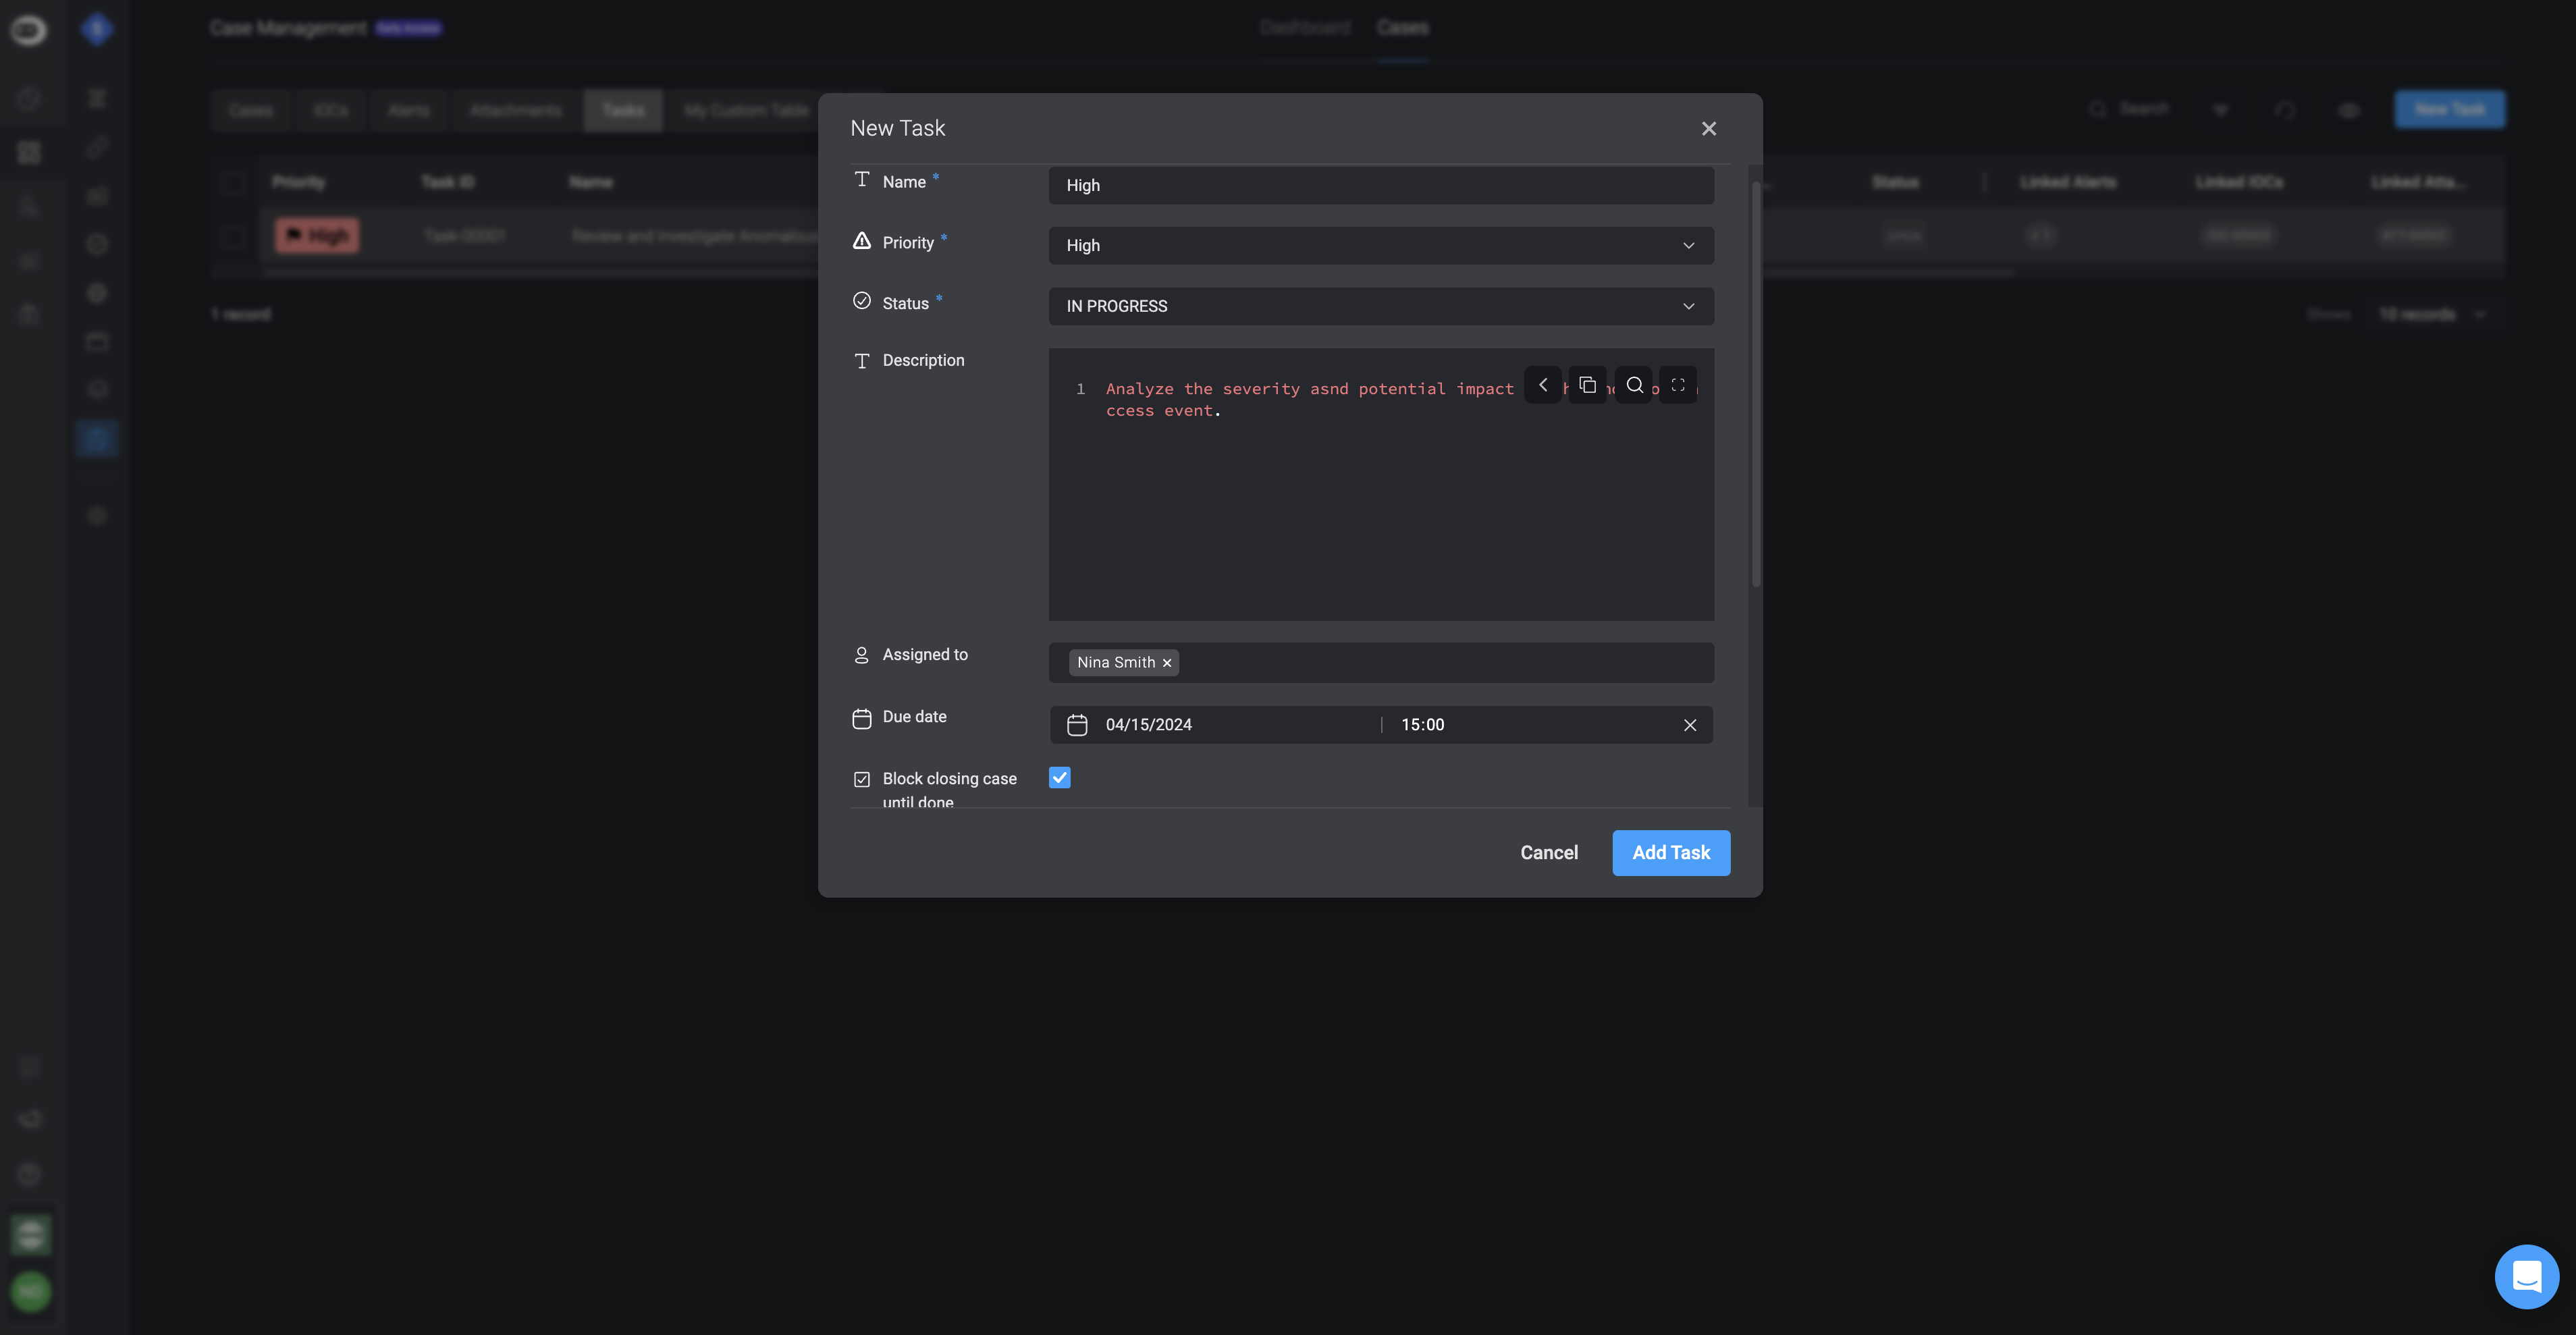Toggle the select-all checkbox in table header
The width and height of the screenshot is (2576, 1335).
pyautogui.click(x=233, y=182)
